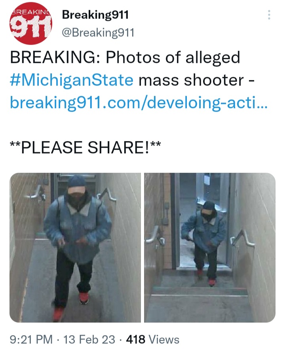Click the 13 Feb 23 date
This screenshot has width=285, height=355.
[x=89, y=340]
